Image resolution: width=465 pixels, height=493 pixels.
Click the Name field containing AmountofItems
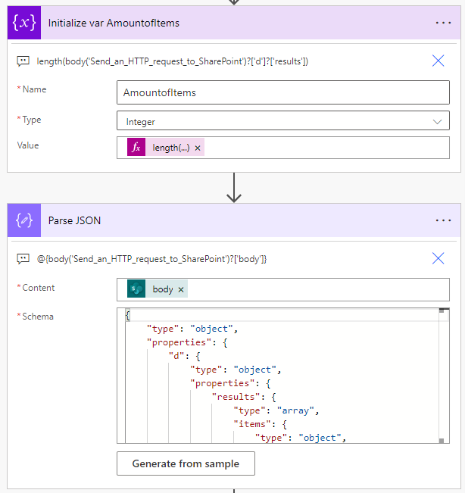coord(283,92)
